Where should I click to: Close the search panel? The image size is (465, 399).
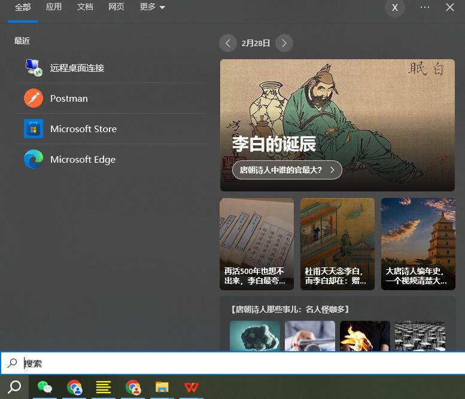[x=450, y=7]
